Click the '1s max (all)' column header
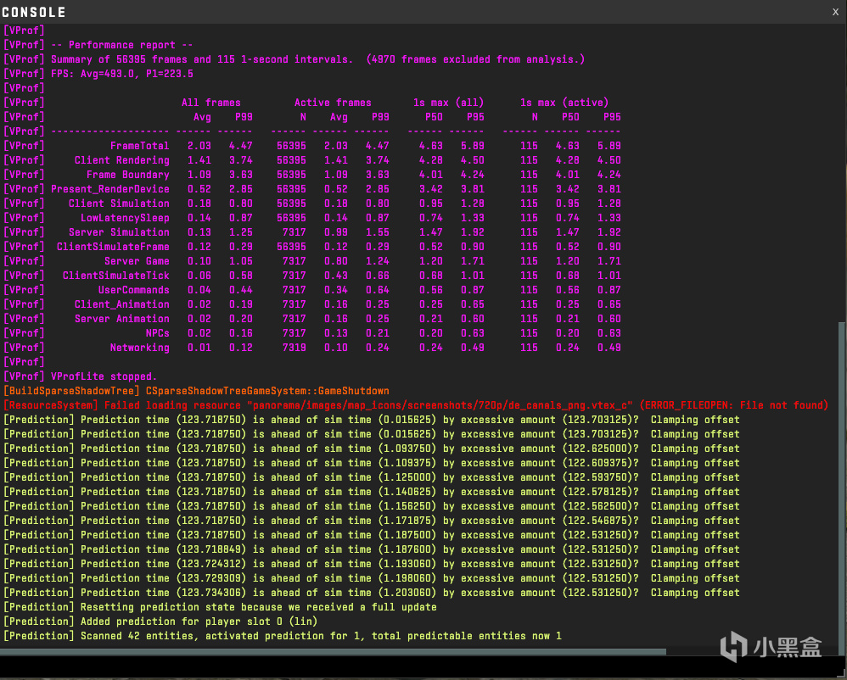This screenshot has width=847, height=680. [448, 103]
